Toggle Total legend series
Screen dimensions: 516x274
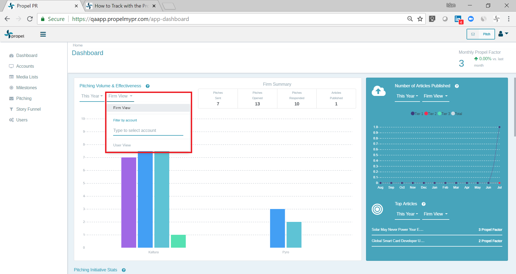(457, 114)
